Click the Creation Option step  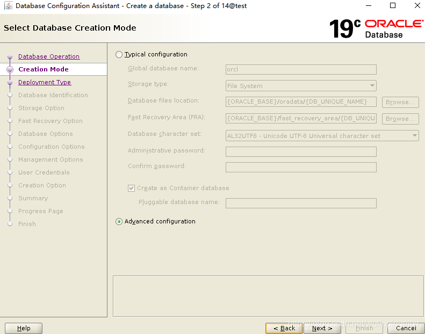[42, 185]
